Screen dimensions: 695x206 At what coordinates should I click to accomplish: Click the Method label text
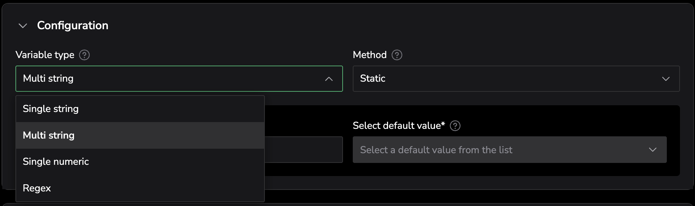pos(369,55)
